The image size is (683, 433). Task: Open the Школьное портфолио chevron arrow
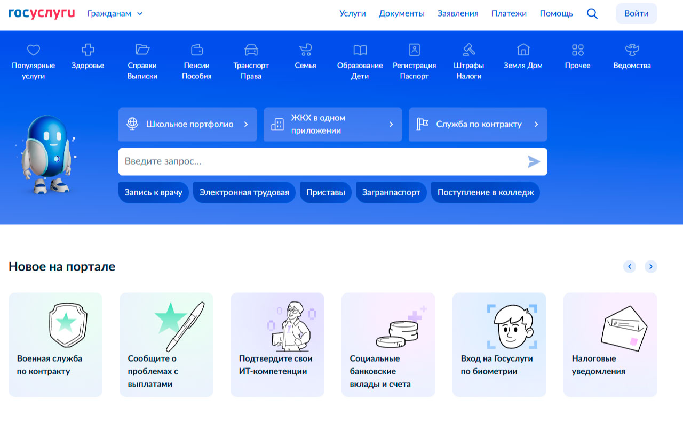click(246, 124)
